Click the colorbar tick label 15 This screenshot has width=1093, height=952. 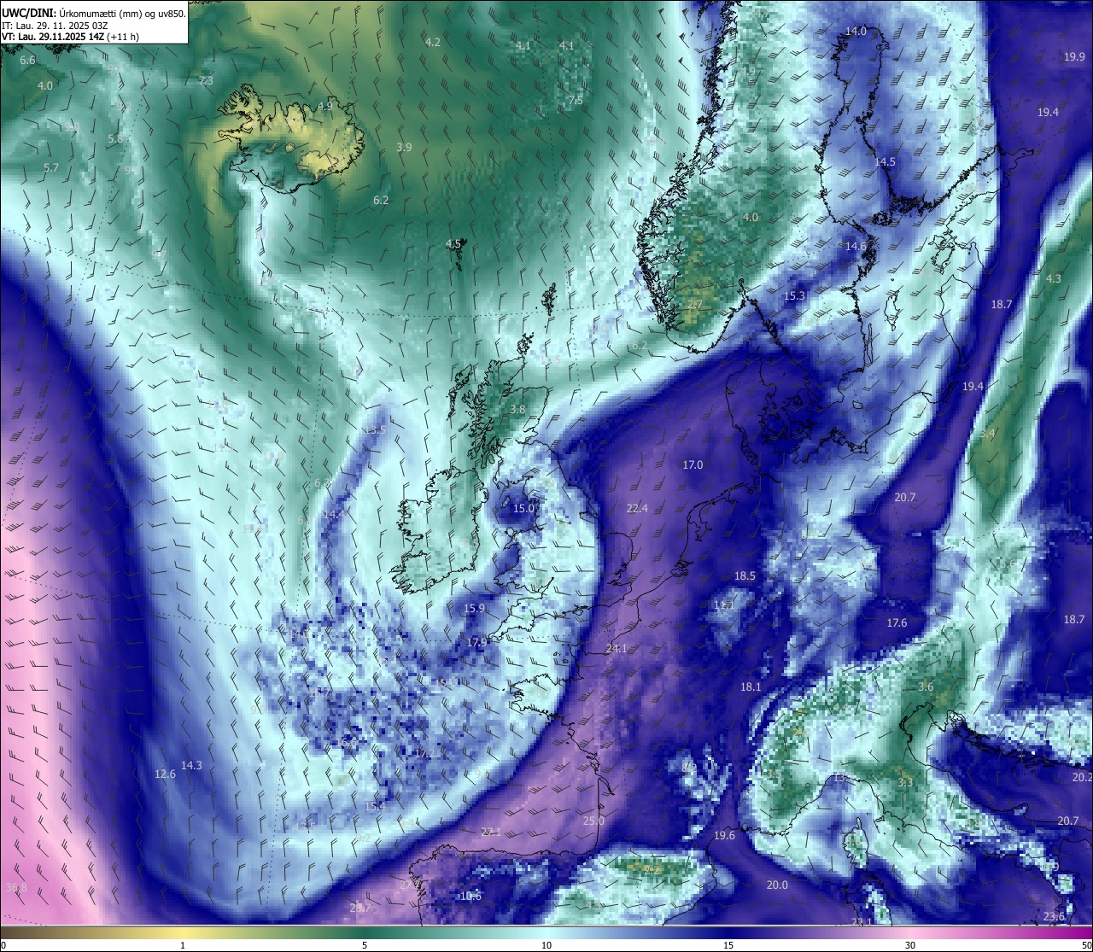click(728, 945)
